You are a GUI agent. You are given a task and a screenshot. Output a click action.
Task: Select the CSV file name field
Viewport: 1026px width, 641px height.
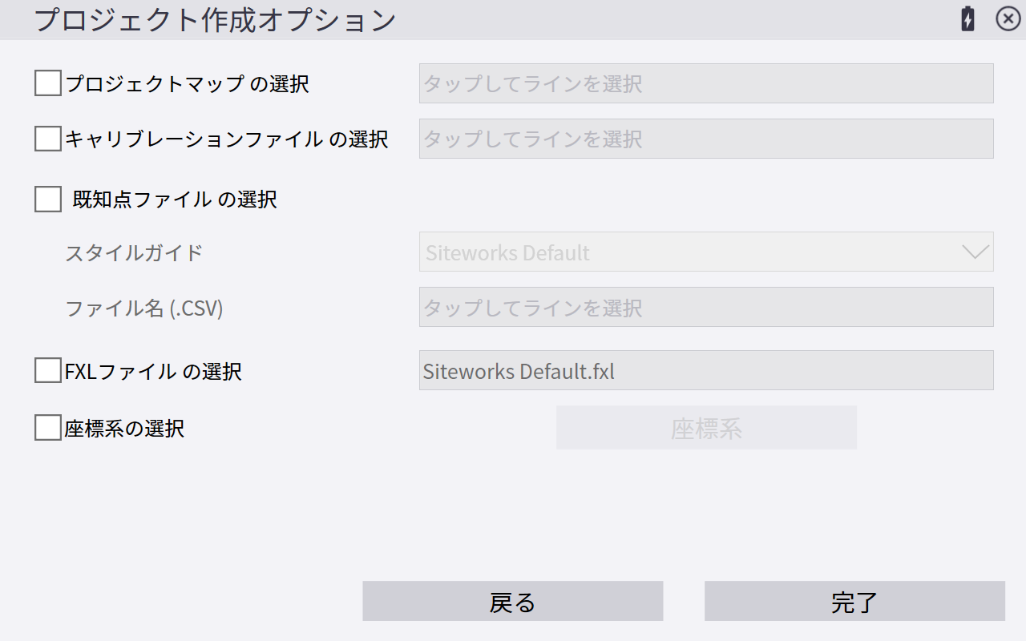(x=705, y=307)
